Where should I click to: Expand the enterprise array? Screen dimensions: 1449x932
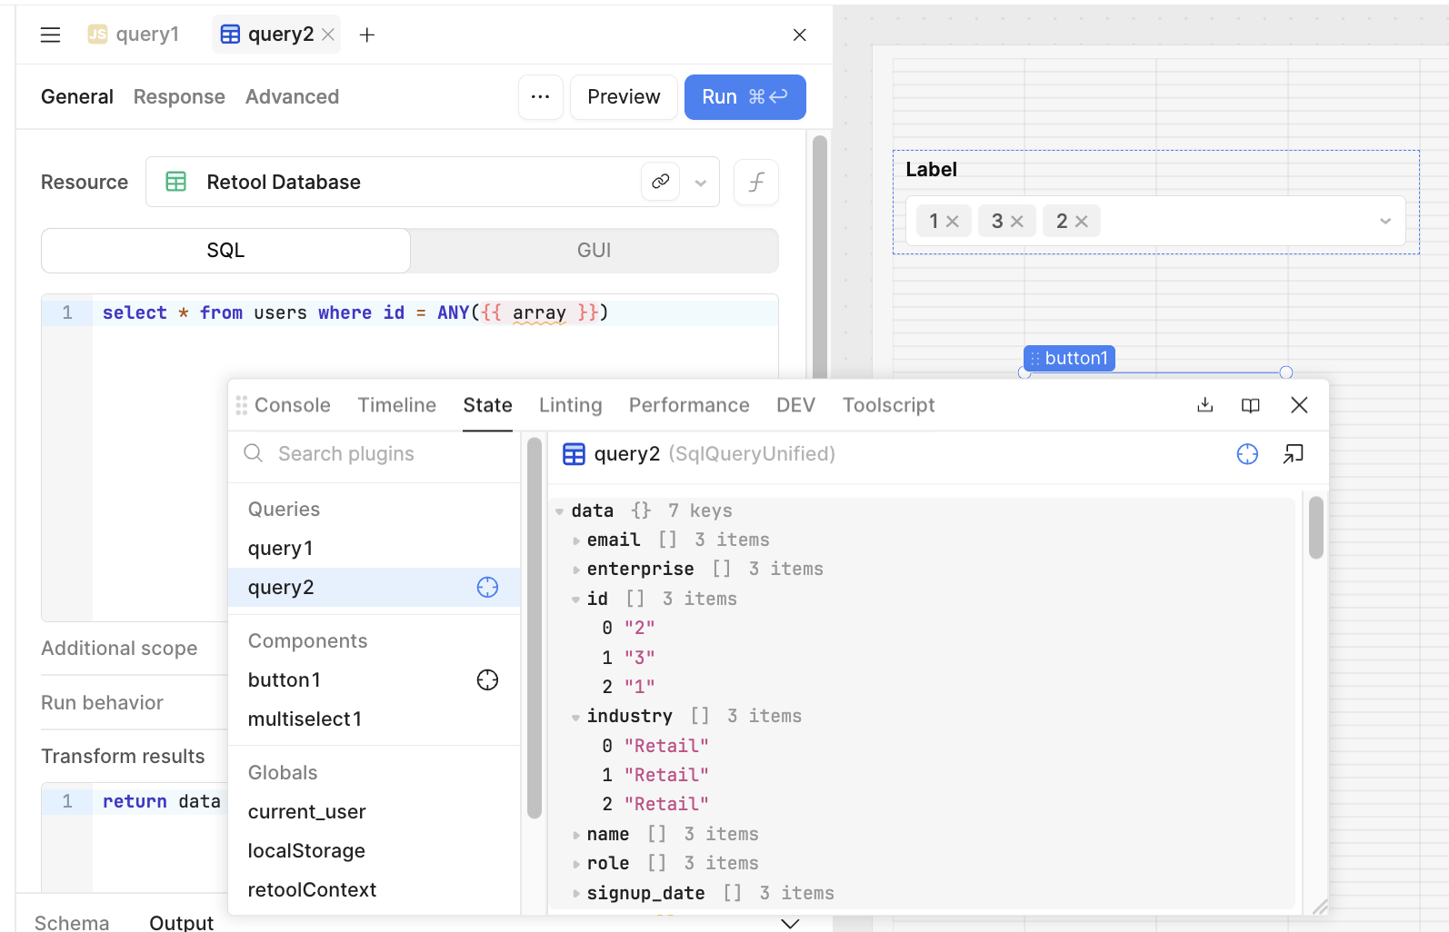tap(576, 570)
